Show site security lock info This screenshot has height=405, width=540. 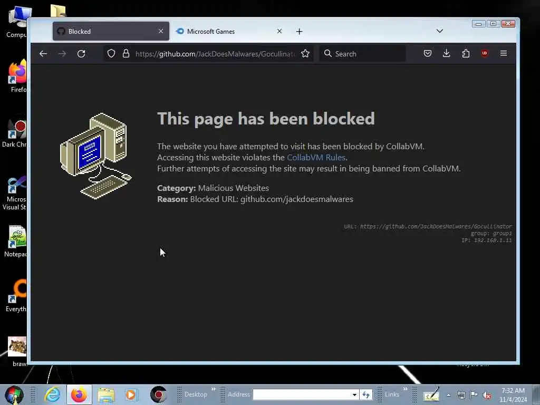point(126,54)
